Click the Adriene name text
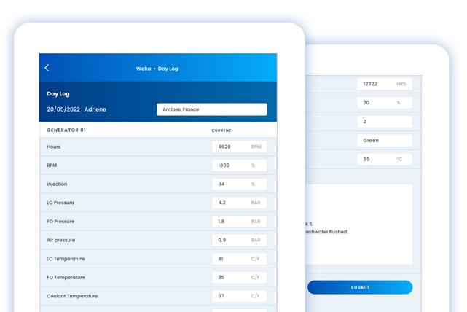467x312 pixels. click(x=95, y=109)
